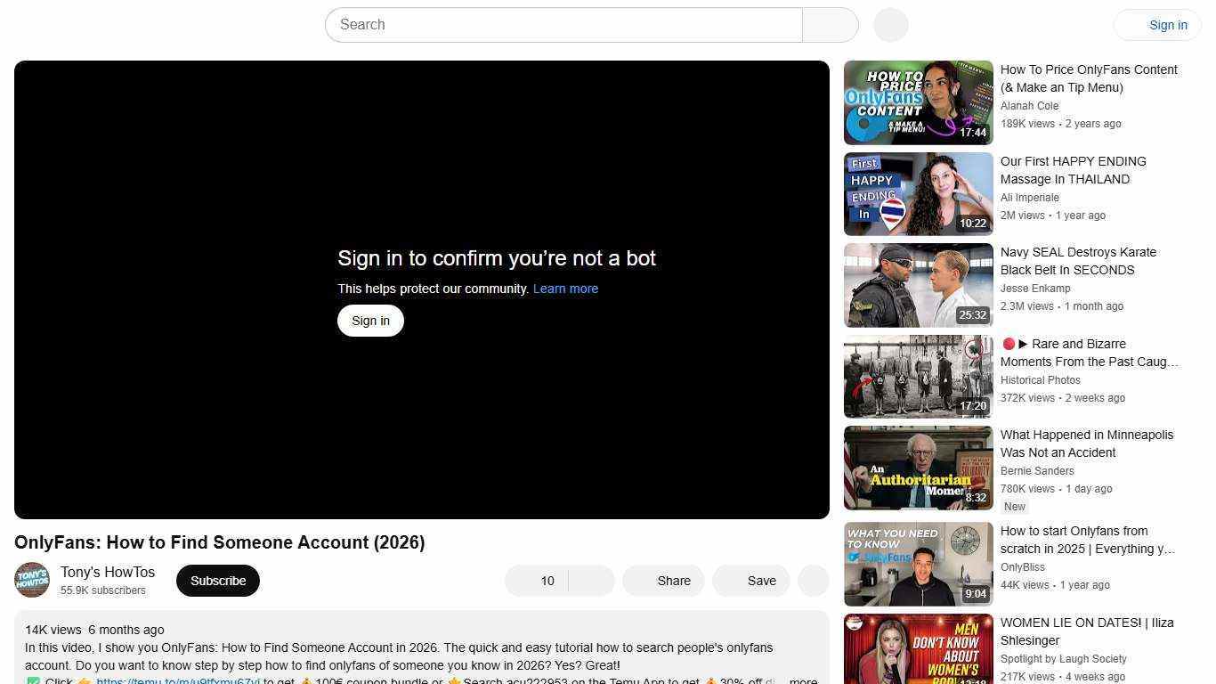Image resolution: width=1216 pixels, height=684 pixels.
Task: Share the OnlyFans tutorial video
Action: tap(662, 580)
